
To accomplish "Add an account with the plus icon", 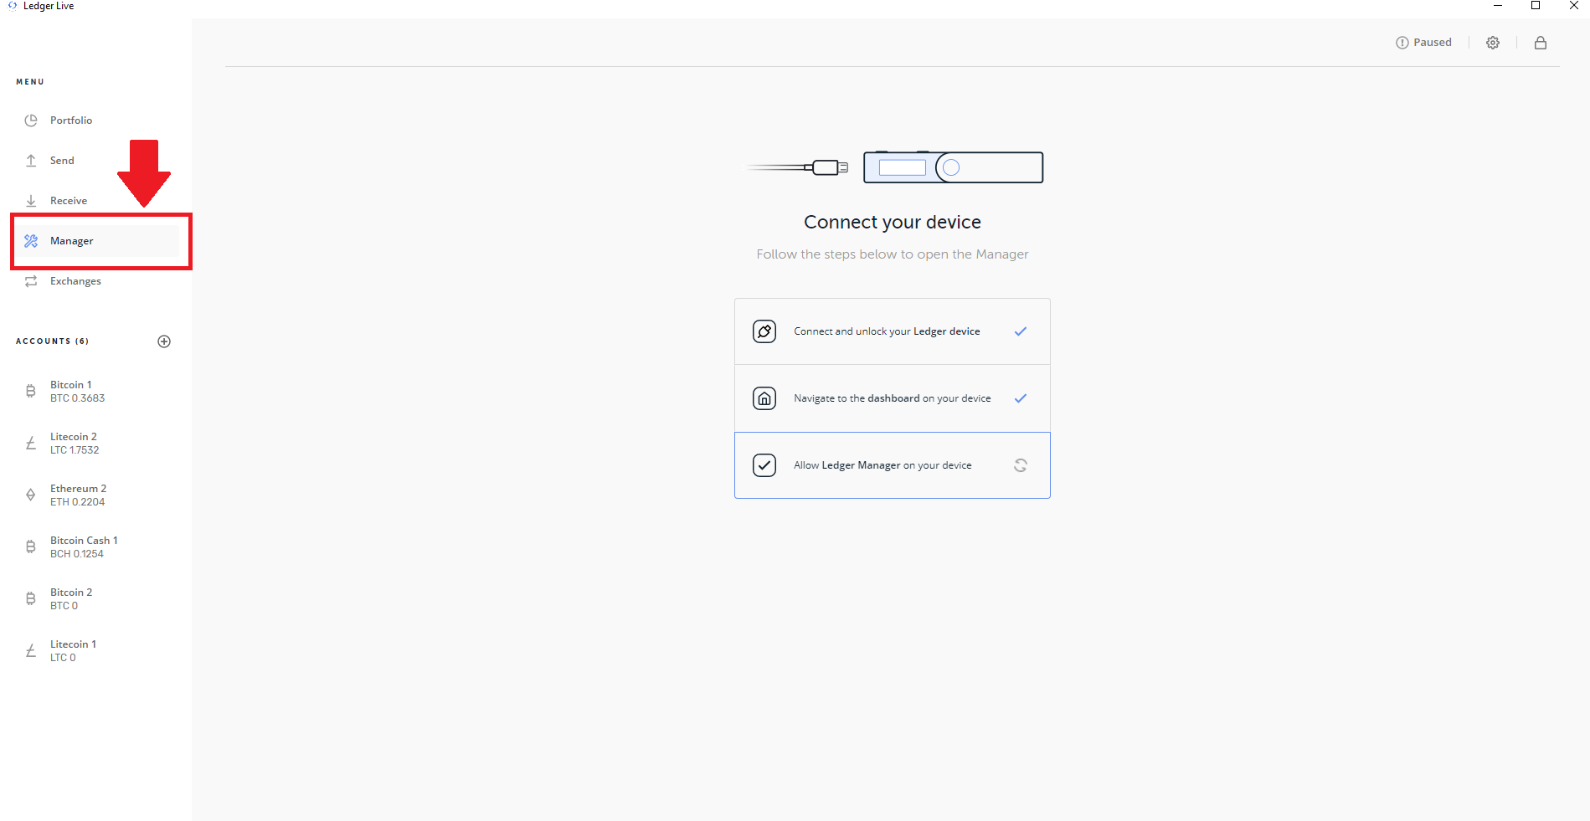I will pyautogui.click(x=164, y=341).
